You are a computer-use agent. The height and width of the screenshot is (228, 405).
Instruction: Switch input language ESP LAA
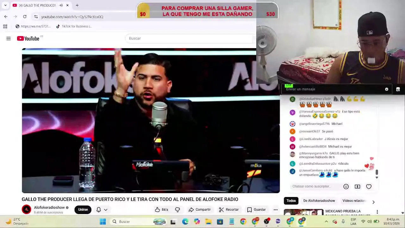pyautogui.click(x=353, y=221)
